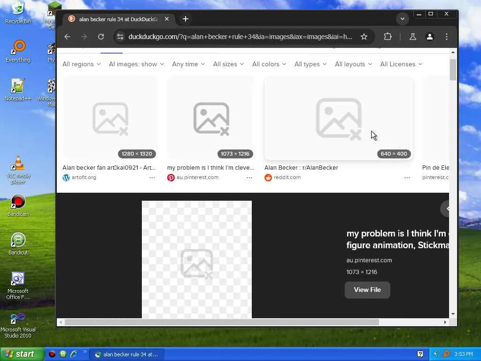Select the 1280 × 1320 image thumbnail
This screenshot has width=481, height=361.
tap(110, 118)
